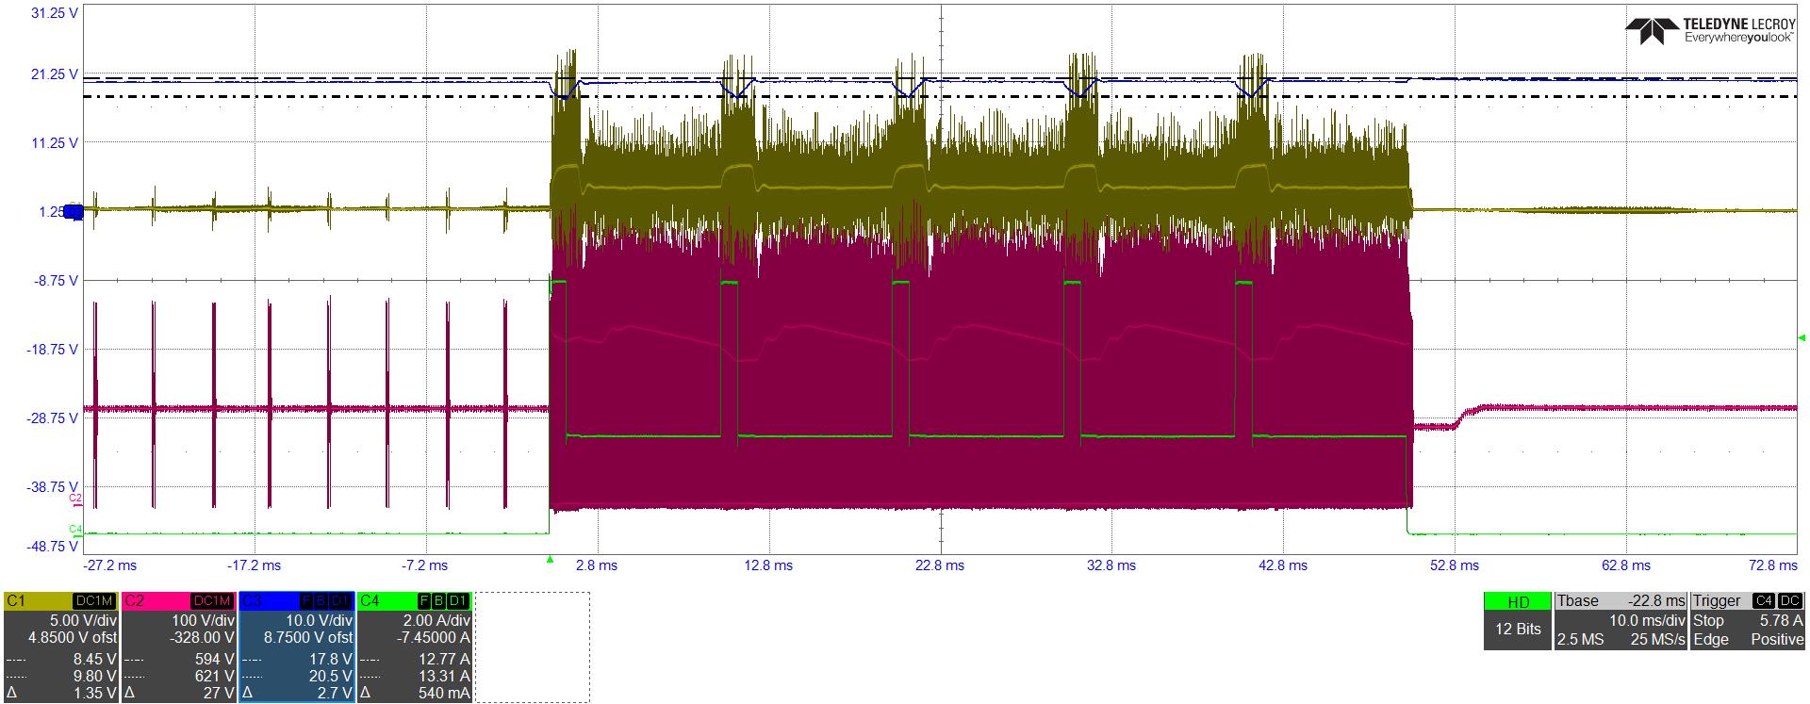The width and height of the screenshot is (1810, 704).
Task: Click the 20.5 V cursor reading
Action: [x=331, y=676]
